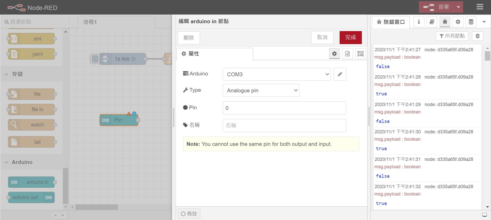Open the Arduino COM3 port dropdown
The image size is (491, 220).
277,74
